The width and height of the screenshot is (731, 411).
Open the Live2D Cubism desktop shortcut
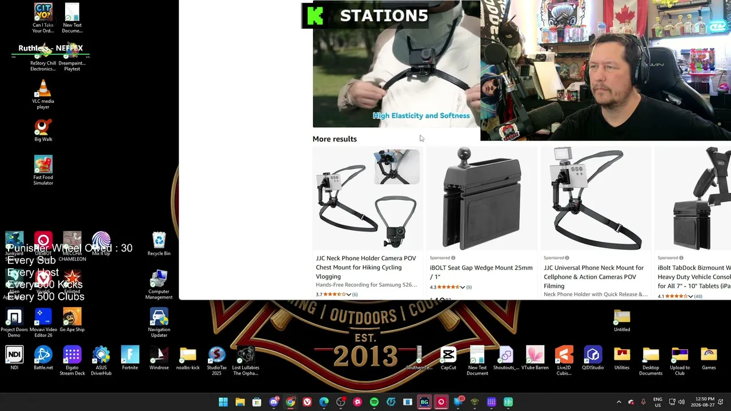[x=564, y=361]
